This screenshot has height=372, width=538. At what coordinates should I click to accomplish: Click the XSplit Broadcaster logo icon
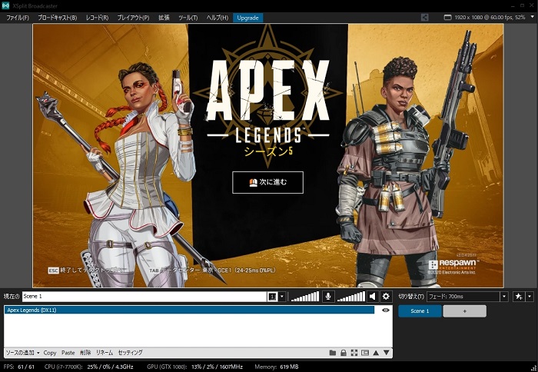click(x=5, y=5)
